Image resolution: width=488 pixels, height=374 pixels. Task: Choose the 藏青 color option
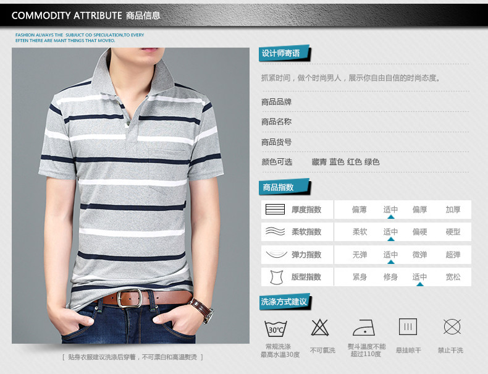pyautogui.click(x=319, y=162)
